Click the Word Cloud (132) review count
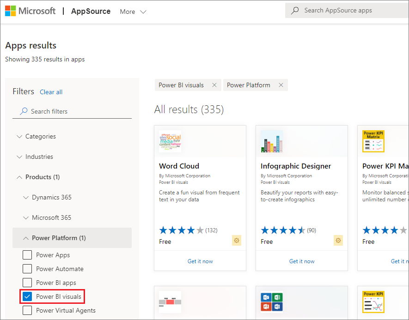 pyautogui.click(x=211, y=230)
